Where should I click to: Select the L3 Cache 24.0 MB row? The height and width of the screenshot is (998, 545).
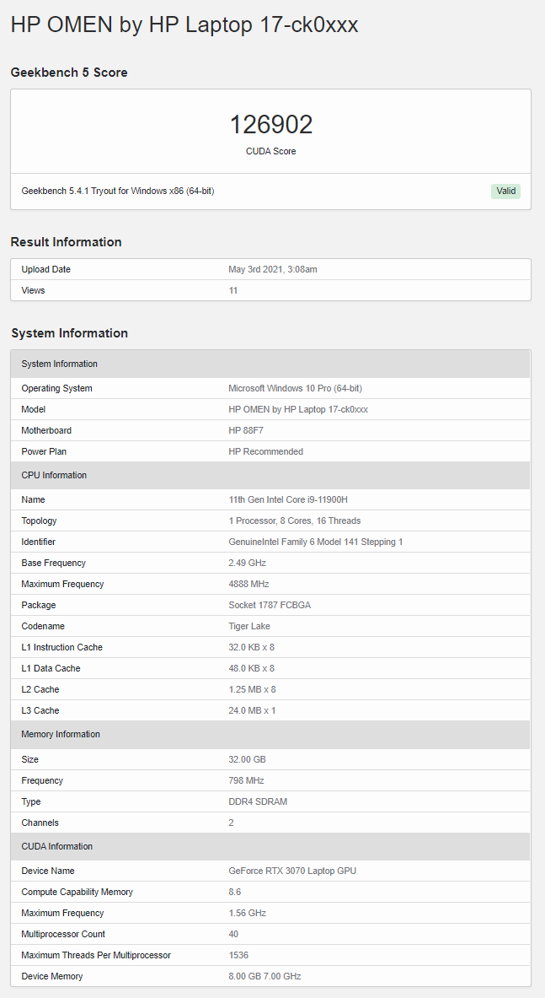271,710
